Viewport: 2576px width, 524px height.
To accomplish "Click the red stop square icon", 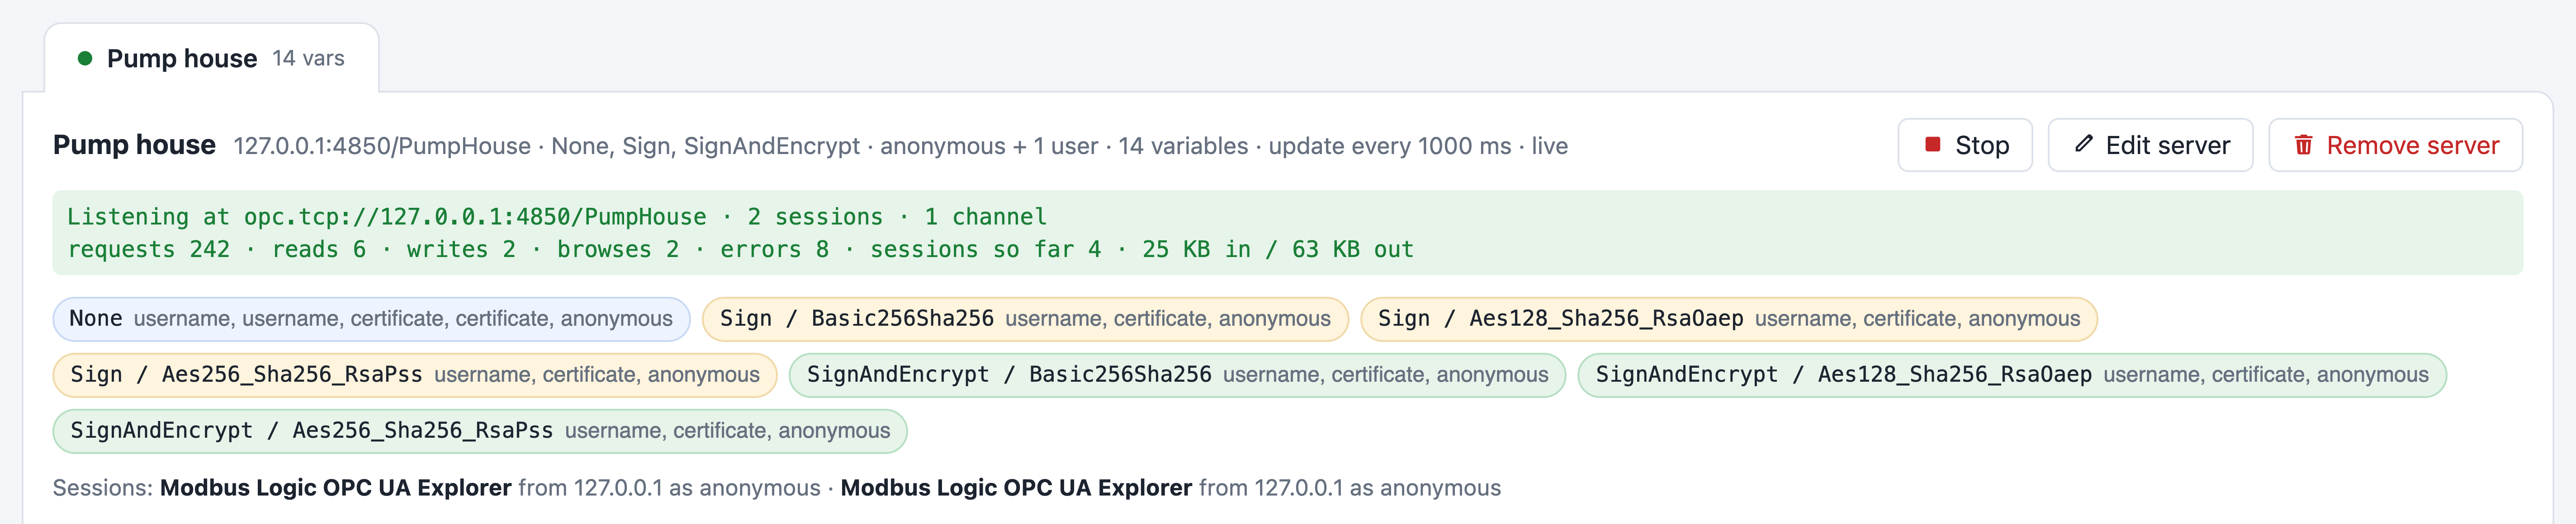I will pyautogui.click(x=1933, y=145).
